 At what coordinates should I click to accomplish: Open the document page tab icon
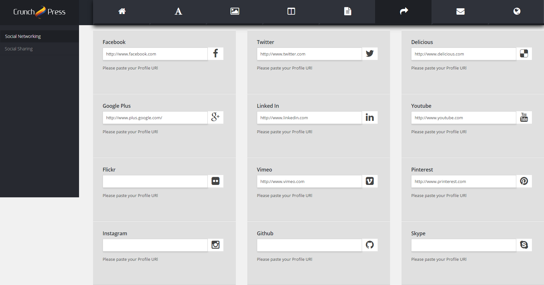point(348,11)
